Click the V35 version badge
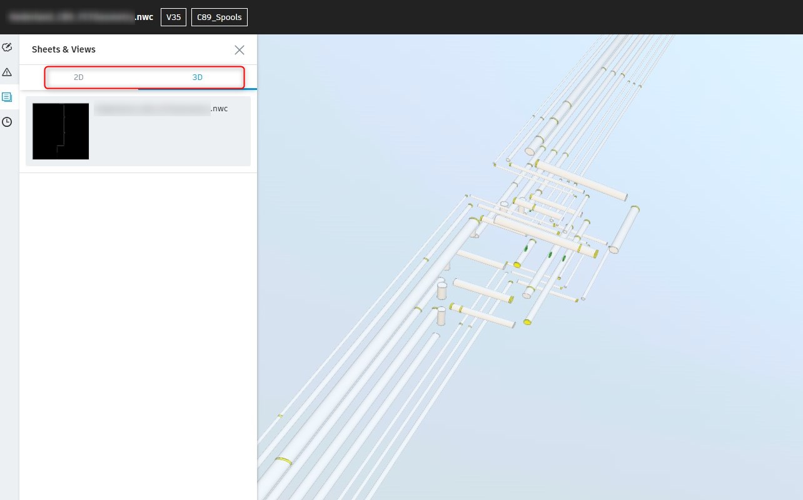Viewport: 803px width, 500px height. (173, 17)
